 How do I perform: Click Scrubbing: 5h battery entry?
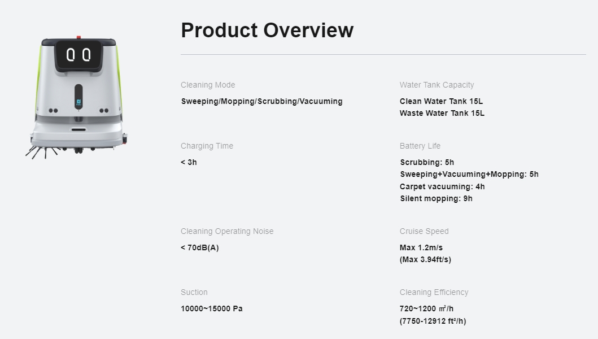[427, 162]
